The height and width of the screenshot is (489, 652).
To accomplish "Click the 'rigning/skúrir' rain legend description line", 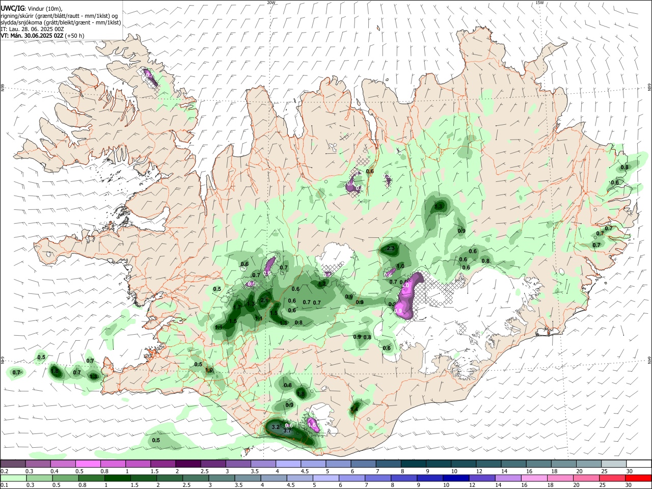I will 60,16.
